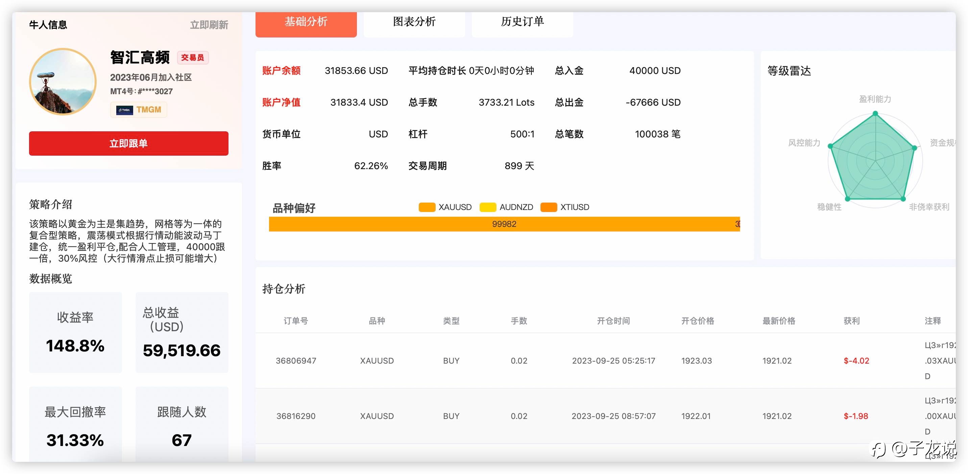Click the 盈利能力 radar chart vertex
This screenshot has height=474, width=968.
pos(875,113)
